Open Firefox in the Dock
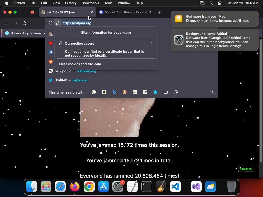The image size is (263, 197). tap(75, 186)
